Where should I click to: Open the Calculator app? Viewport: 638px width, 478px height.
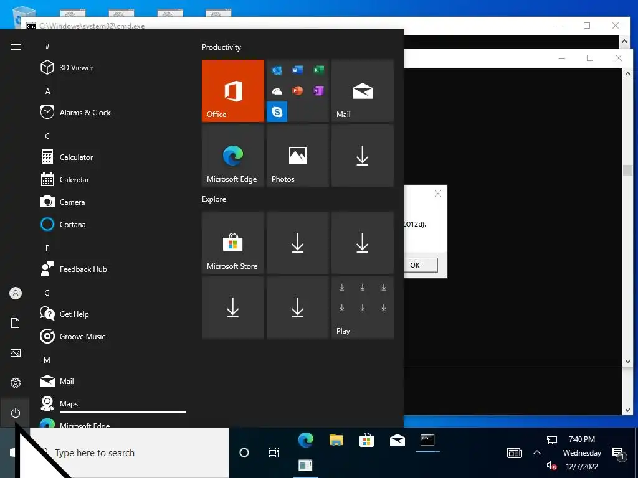pyautogui.click(x=112, y=157)
